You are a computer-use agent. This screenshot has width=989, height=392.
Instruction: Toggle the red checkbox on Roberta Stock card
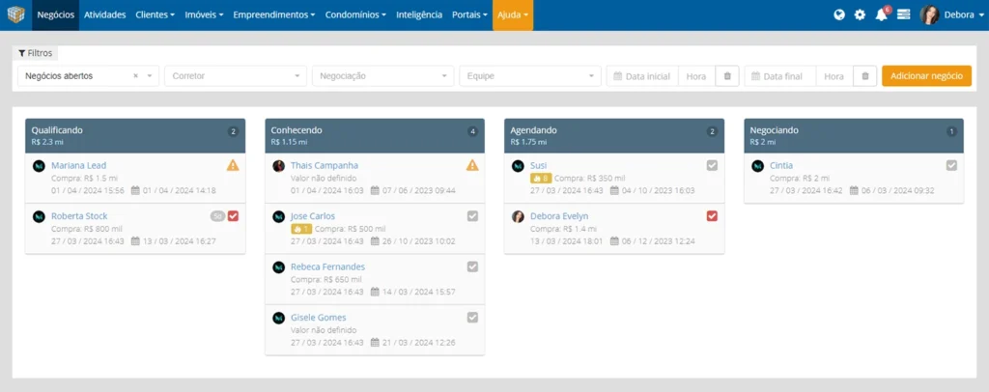point(234,216)
